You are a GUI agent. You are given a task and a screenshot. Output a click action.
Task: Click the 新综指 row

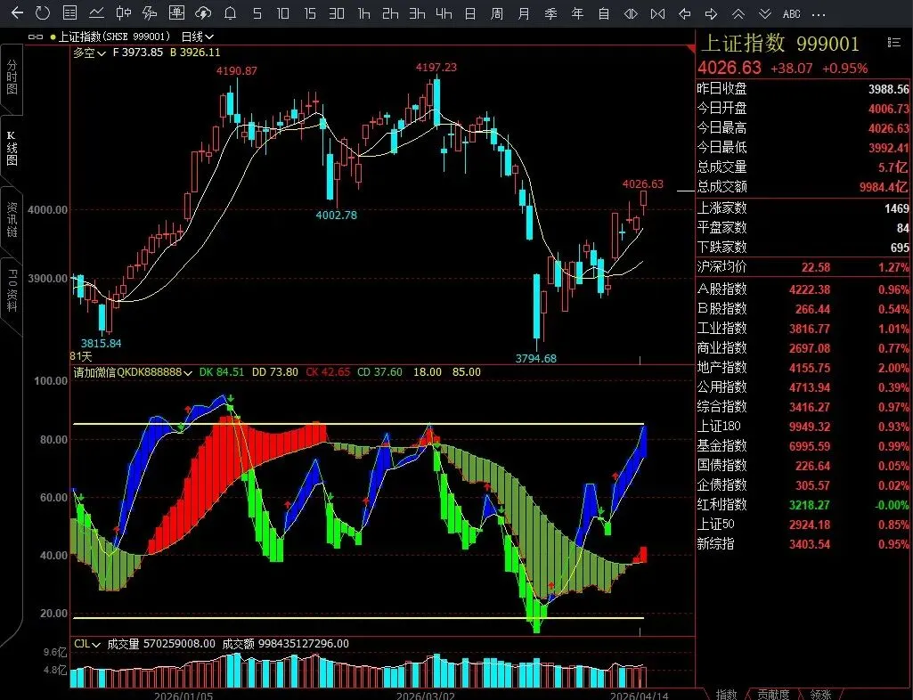tap(803, 544)
